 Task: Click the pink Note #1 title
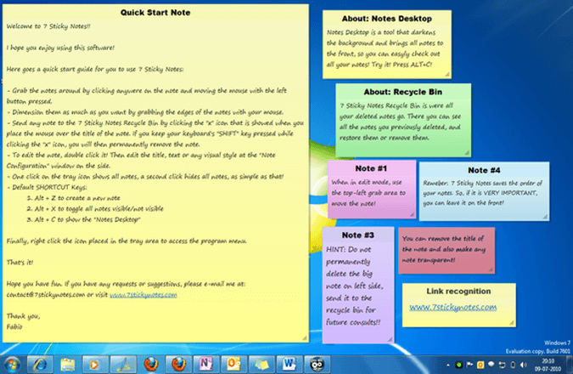coord(358,168)
